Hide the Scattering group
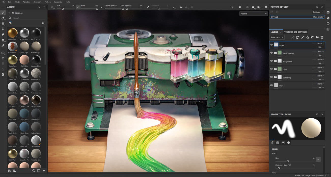Viewport: 331px width, 177px height. tap(271, 77)
